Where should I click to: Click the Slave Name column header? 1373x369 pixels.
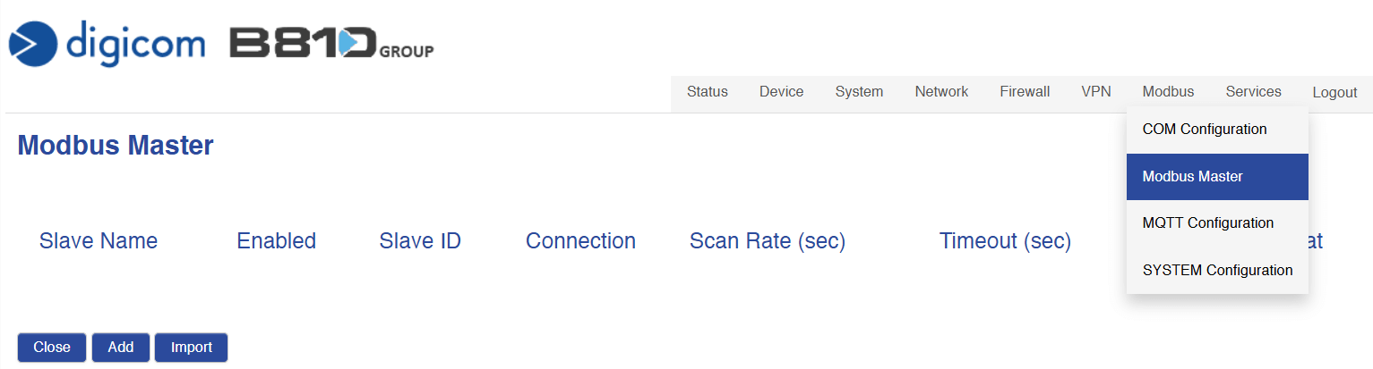tap(99, 241)
